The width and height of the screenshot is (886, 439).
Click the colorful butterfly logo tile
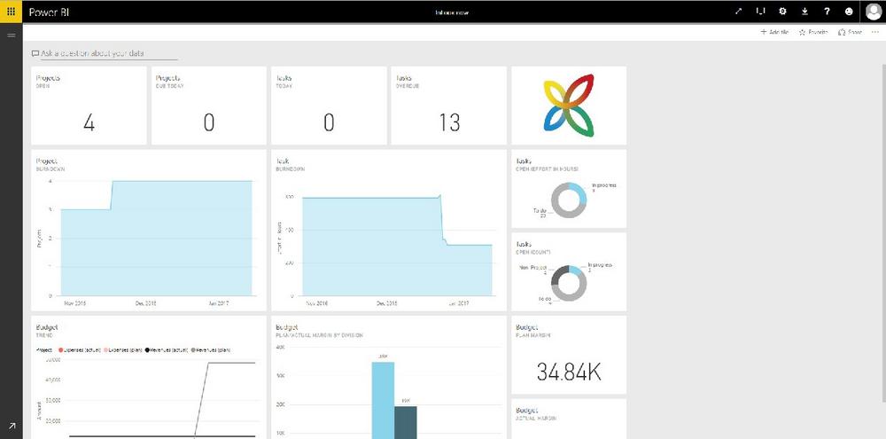click(x=569, y=106)
